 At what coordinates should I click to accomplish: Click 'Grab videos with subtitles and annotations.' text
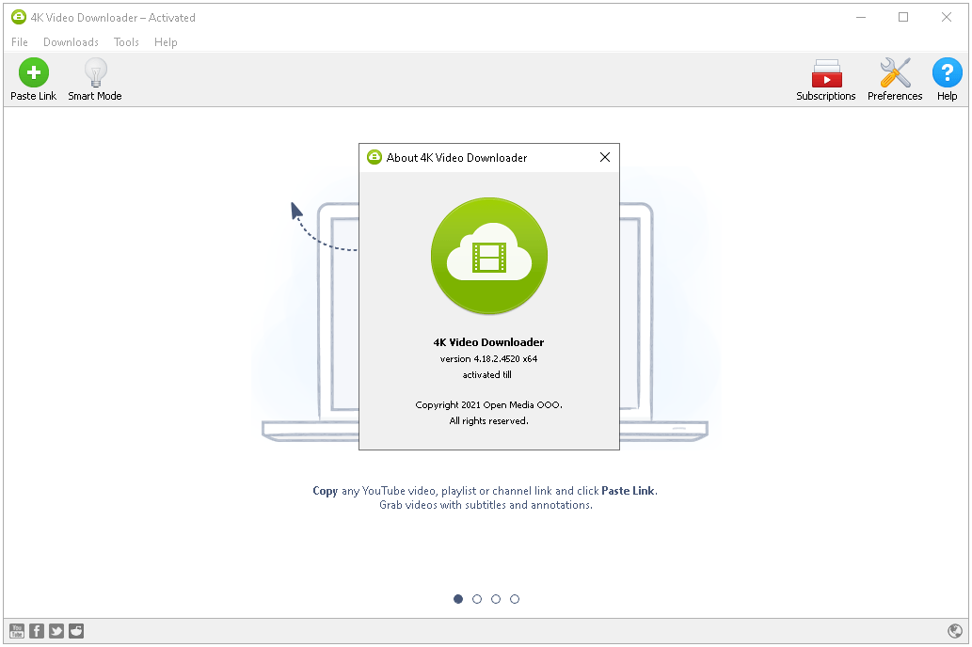pos(486,505)
